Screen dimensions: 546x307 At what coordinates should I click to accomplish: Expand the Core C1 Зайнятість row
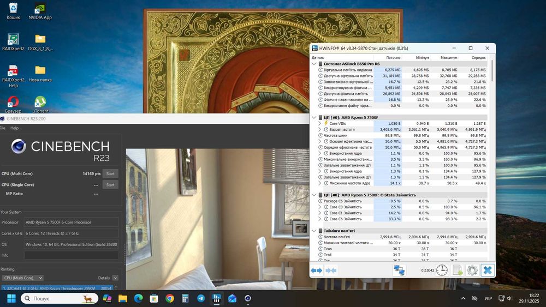(319, 213)
